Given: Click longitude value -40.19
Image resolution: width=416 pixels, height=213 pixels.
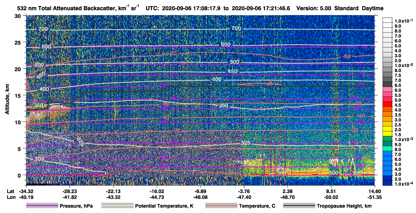Looking at the screenshot, I should [x=26, y=197].
